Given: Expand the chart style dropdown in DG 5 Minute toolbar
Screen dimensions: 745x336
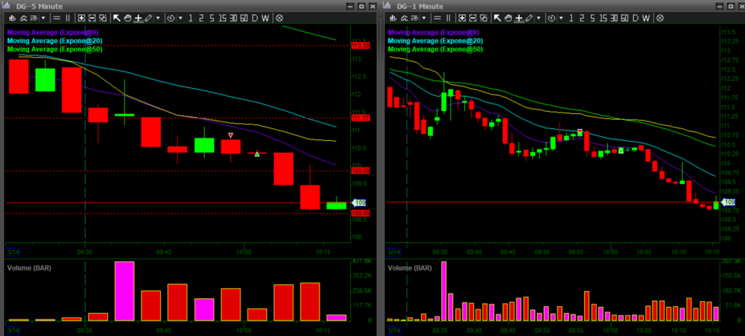Looking at the screenshot, I should coord(43,18).
